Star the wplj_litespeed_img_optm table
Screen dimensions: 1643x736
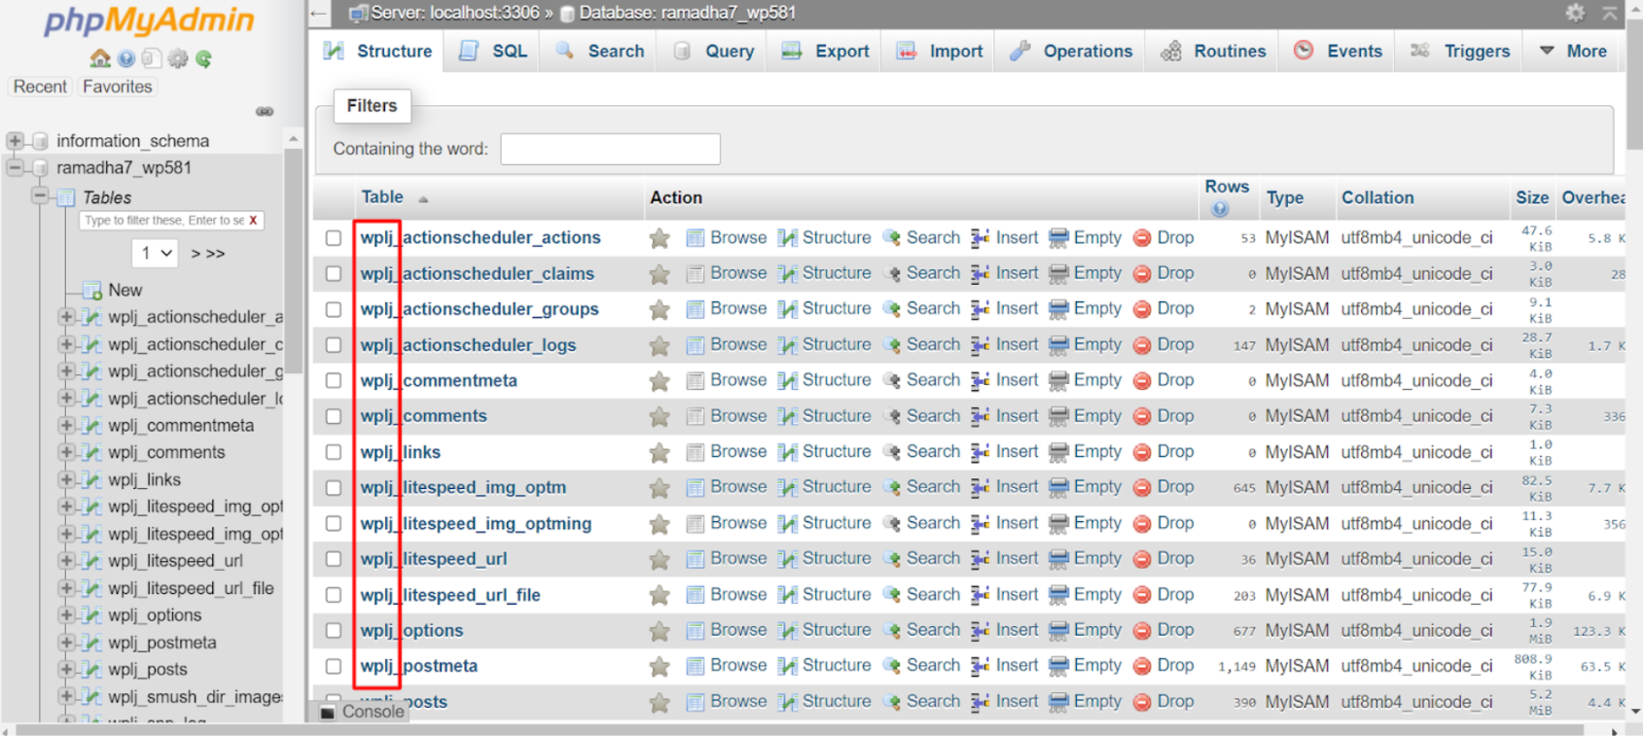(x=660, y=488)
